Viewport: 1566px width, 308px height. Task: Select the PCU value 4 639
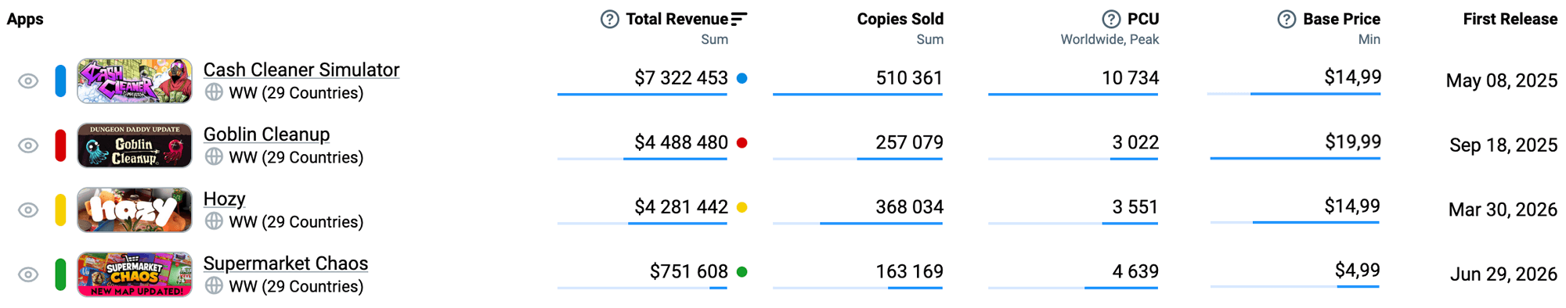pos(1135,272)
